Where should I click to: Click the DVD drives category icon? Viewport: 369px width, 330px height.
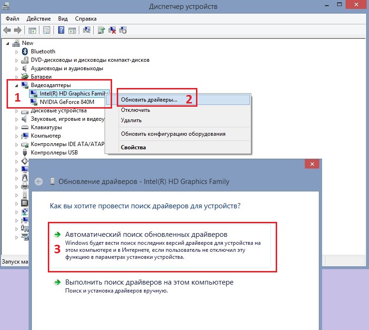pos(25,60)
